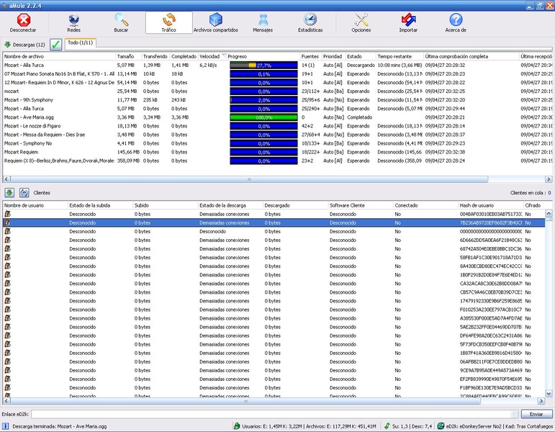Click the Completado status cell
The width and height of the screenshot is (555, 432).
click(x=359, y=117)
